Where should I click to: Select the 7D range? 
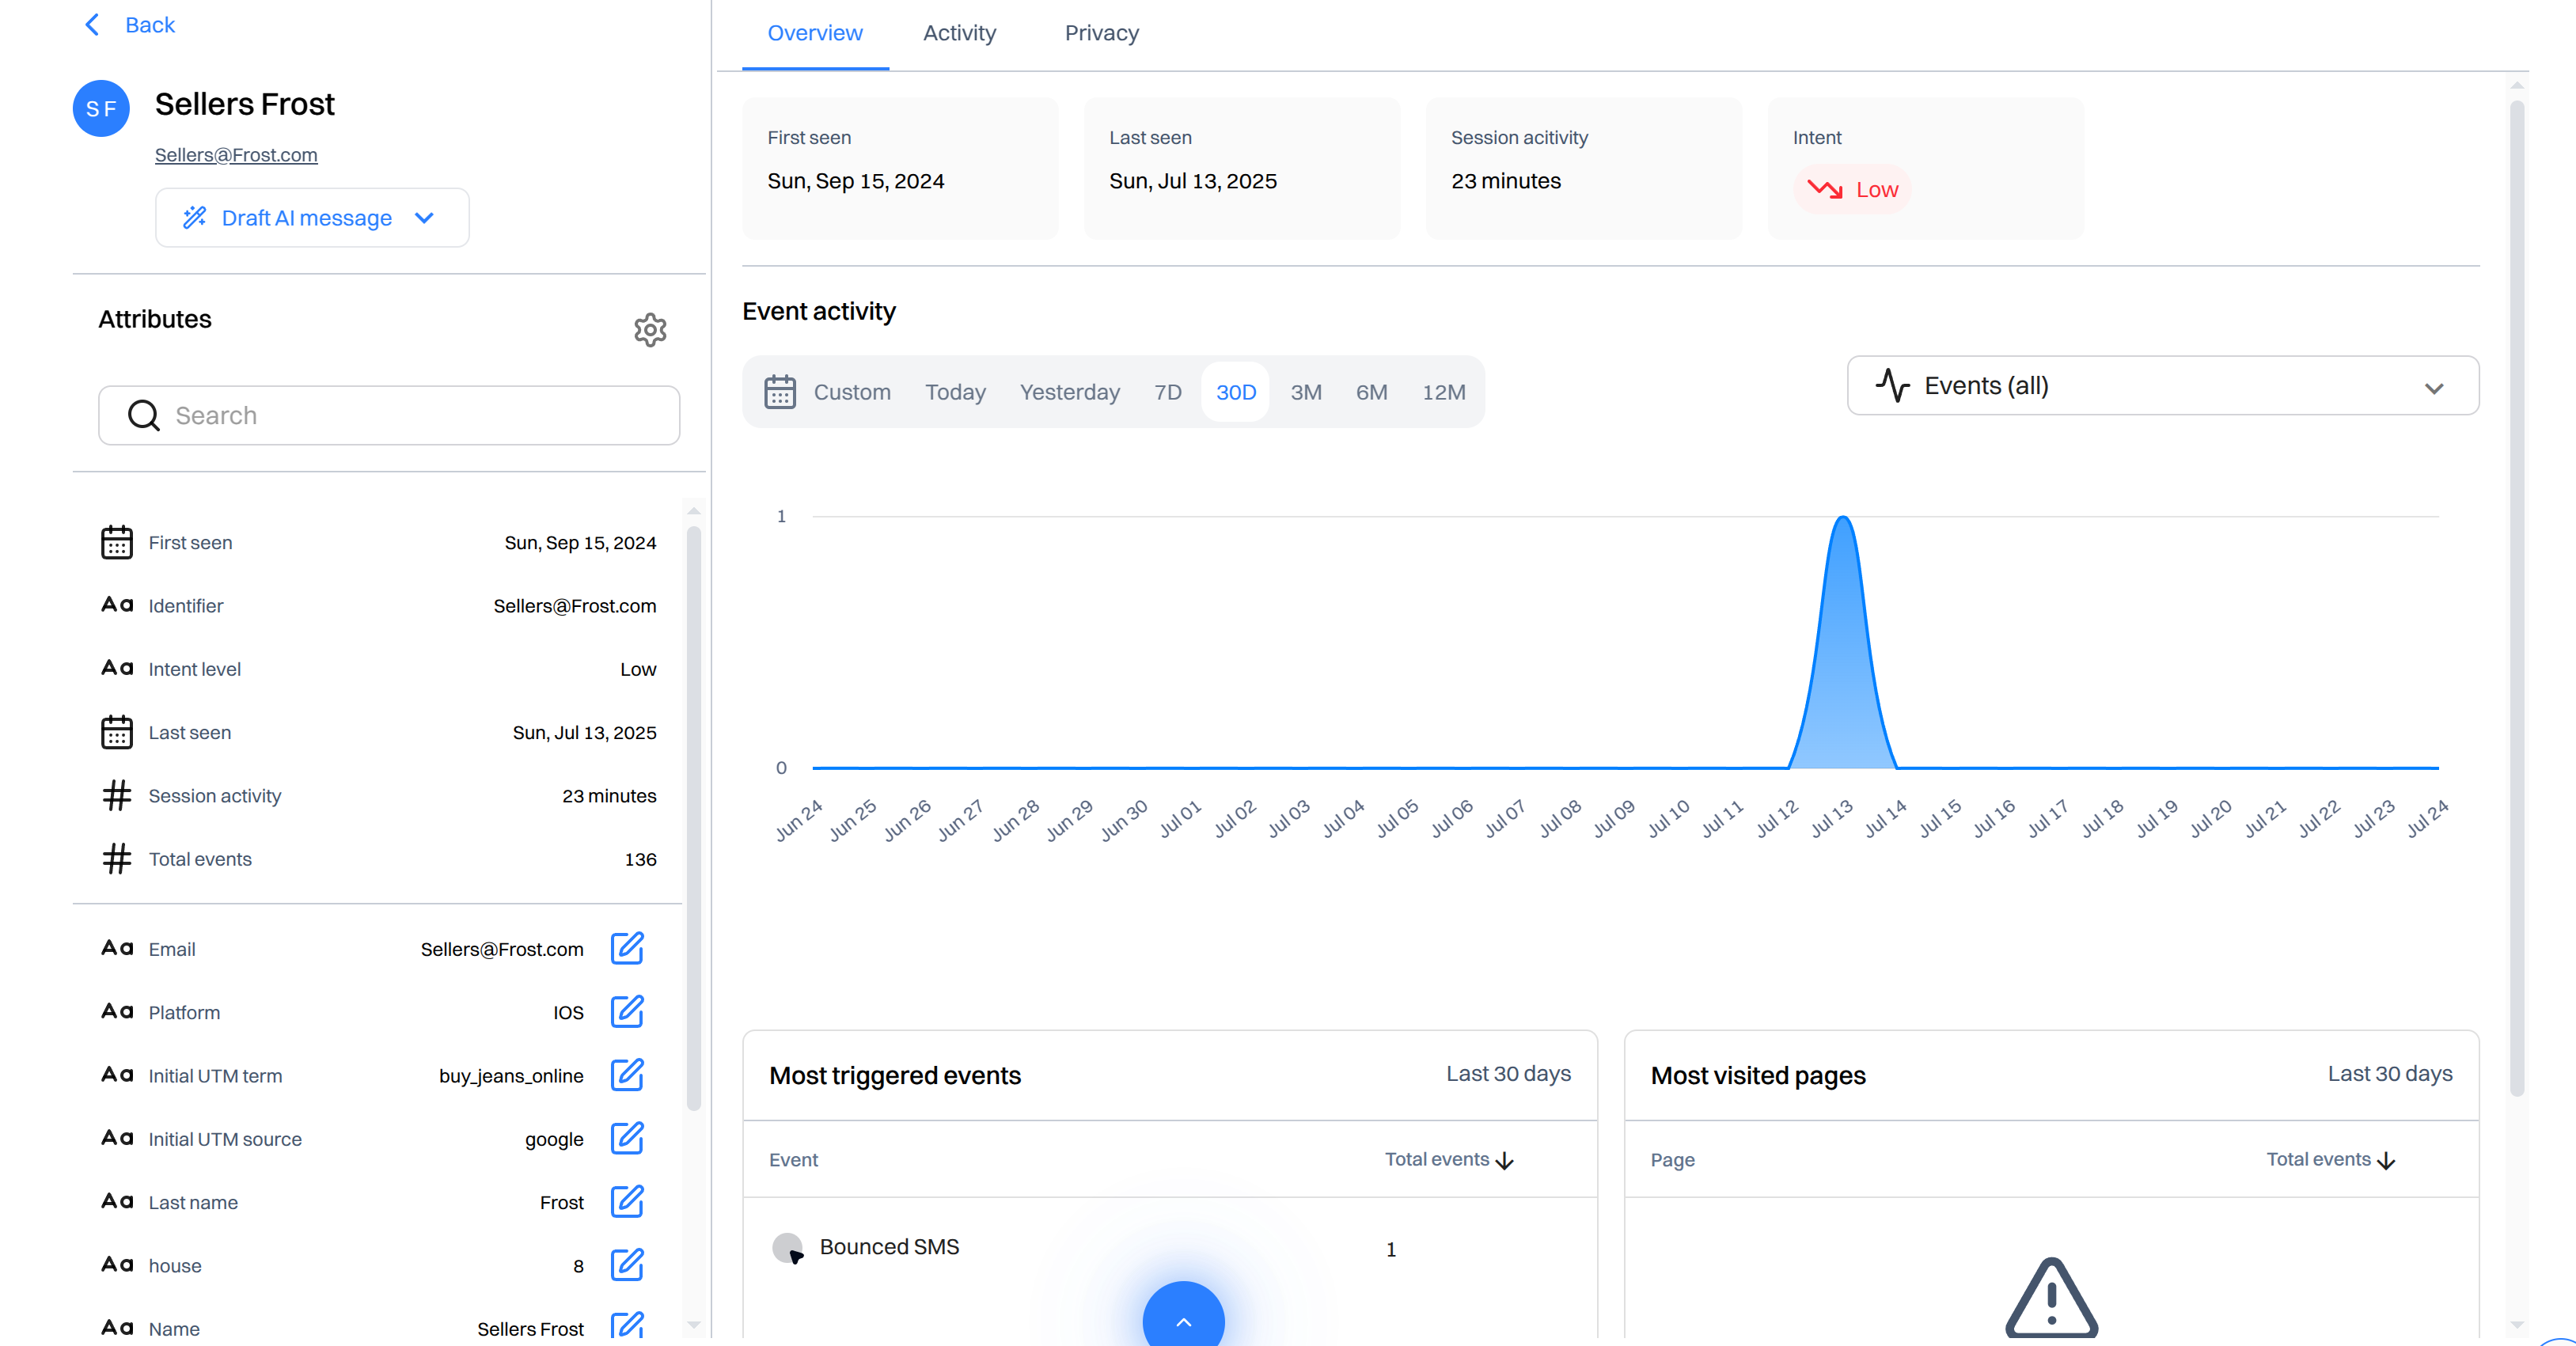pyautogui.click(x=1167, y=392)
